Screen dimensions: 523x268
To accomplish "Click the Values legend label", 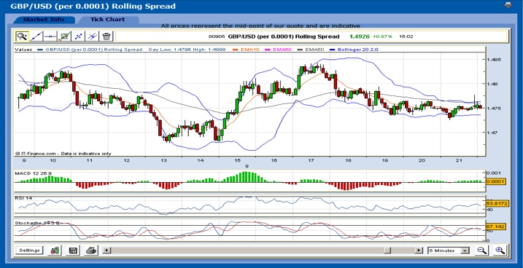I will [23, 50].
